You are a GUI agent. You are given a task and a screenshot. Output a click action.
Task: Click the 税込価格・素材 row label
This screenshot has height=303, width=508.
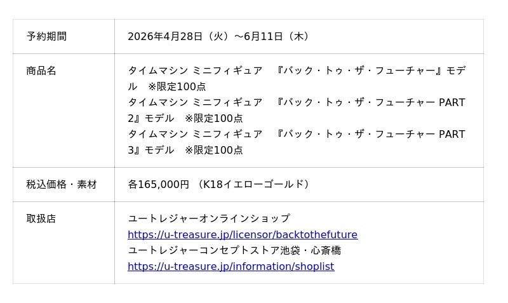62,184
